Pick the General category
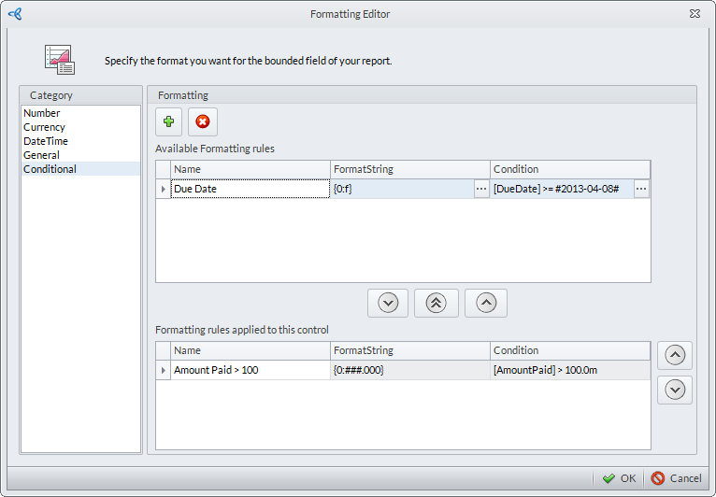This screenshot has height=497, width=716. pyautogui.click(x=41, y=155)
